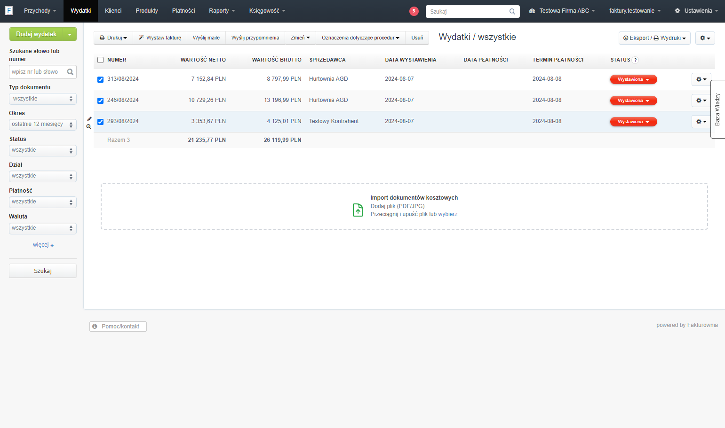Uncheck the checkbox for invoice 293/08/2024
The width and height of the screenshot is (725, 428).
click(100, 122)
